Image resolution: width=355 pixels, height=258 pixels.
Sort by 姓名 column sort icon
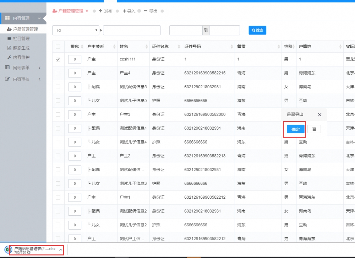[147, 47]
